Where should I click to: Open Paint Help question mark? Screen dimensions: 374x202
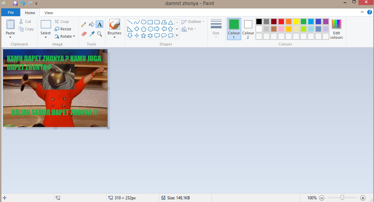click(x=370, y=12)
